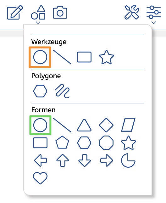Pick the rectangle tool under Werkzeuge
The height and width of the screenshot is (203, 166).
pos(84,57)
